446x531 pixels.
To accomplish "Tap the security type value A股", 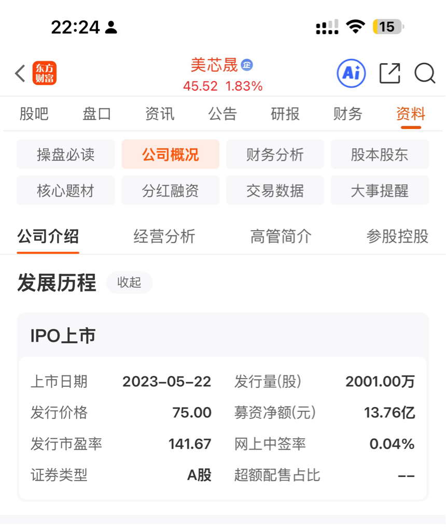I will (199, 475).
